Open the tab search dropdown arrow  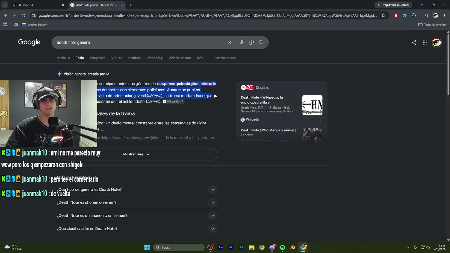coord(5,5)
